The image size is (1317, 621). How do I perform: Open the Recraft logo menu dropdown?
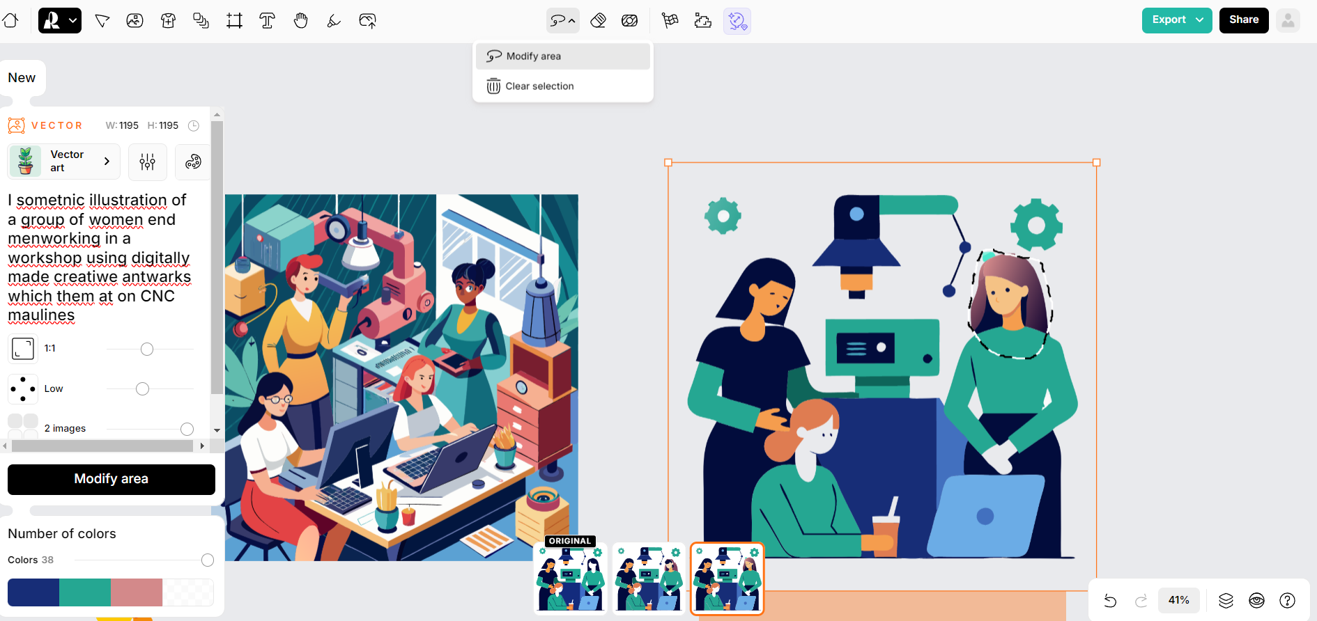pos(60,21)
